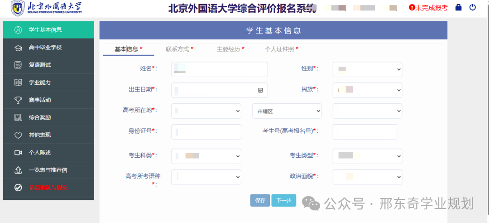Switch to the 联系方式 tab
Image resolution: width=489 pixels, height=223 pixels.
[179, 49]
